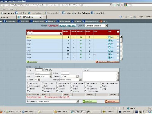Click the browser refresh icon
Image resolution: width=152 pixels, height=114 pixels.
118,5
